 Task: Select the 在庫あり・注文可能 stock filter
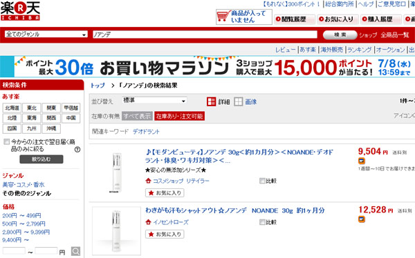[179, 116]
